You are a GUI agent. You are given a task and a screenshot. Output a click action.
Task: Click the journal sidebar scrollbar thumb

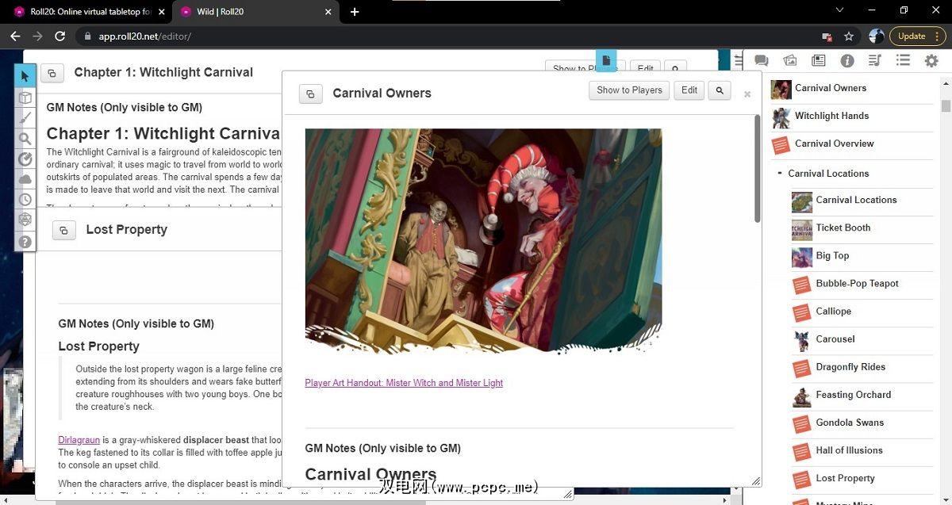(946, 105)
